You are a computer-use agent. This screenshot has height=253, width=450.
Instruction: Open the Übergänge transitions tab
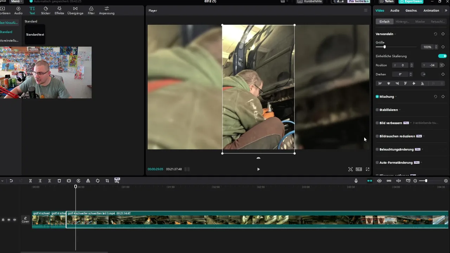tap(75, 11)
